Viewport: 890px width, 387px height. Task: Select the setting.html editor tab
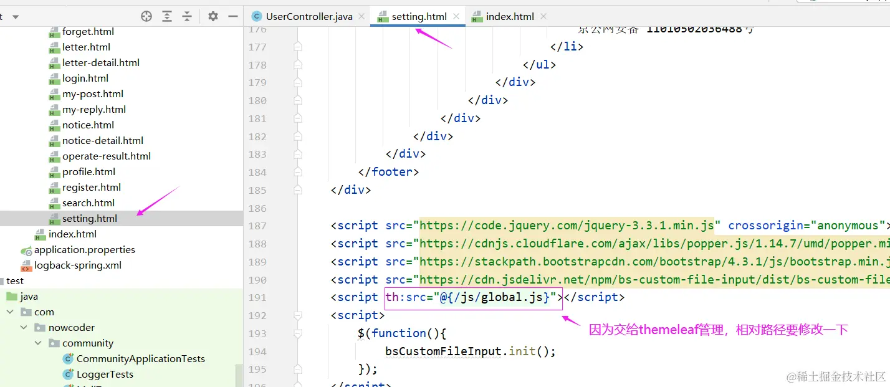(x=419, y=17)
